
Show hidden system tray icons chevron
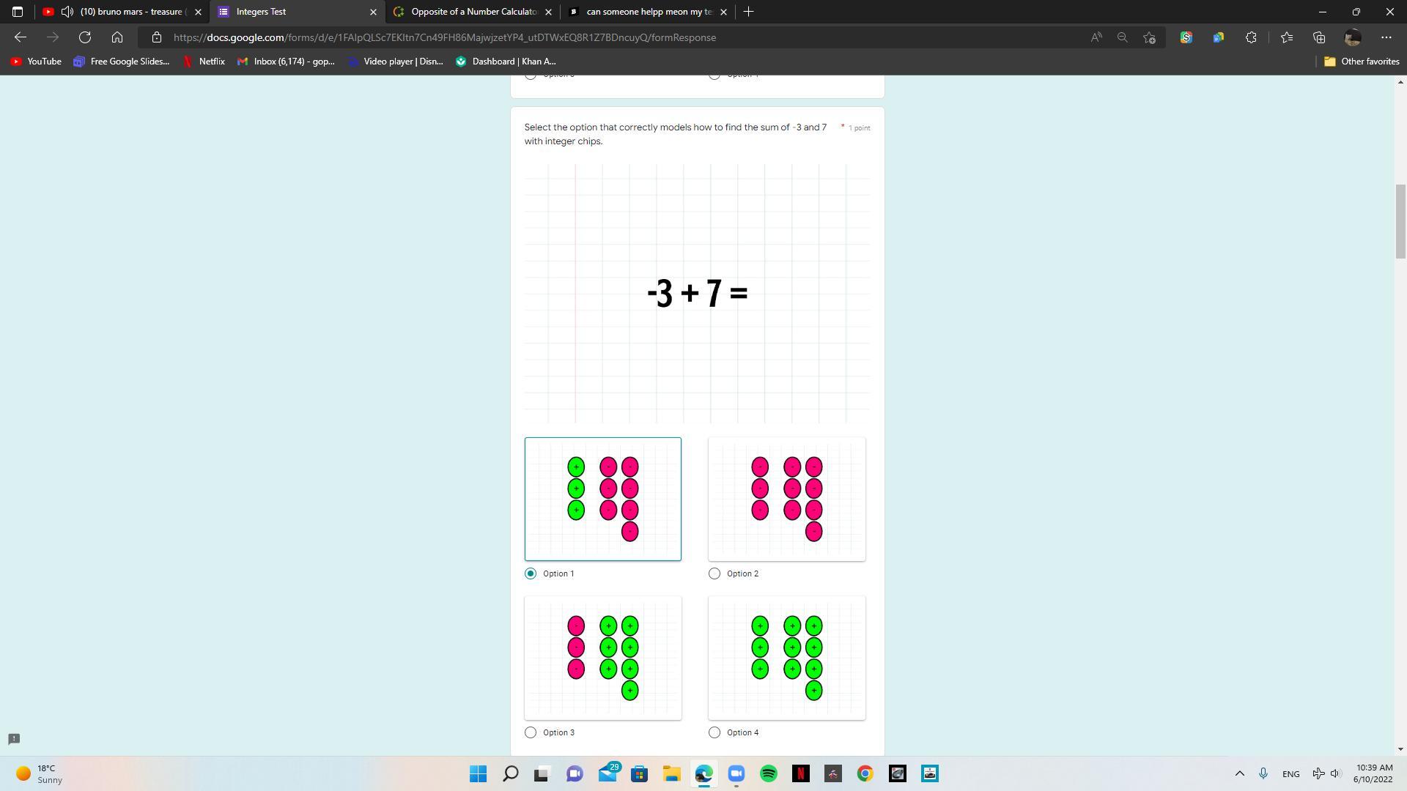1239,773
